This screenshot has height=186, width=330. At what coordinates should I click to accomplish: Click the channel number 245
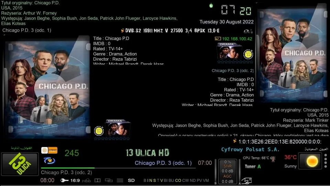(72, 153)
